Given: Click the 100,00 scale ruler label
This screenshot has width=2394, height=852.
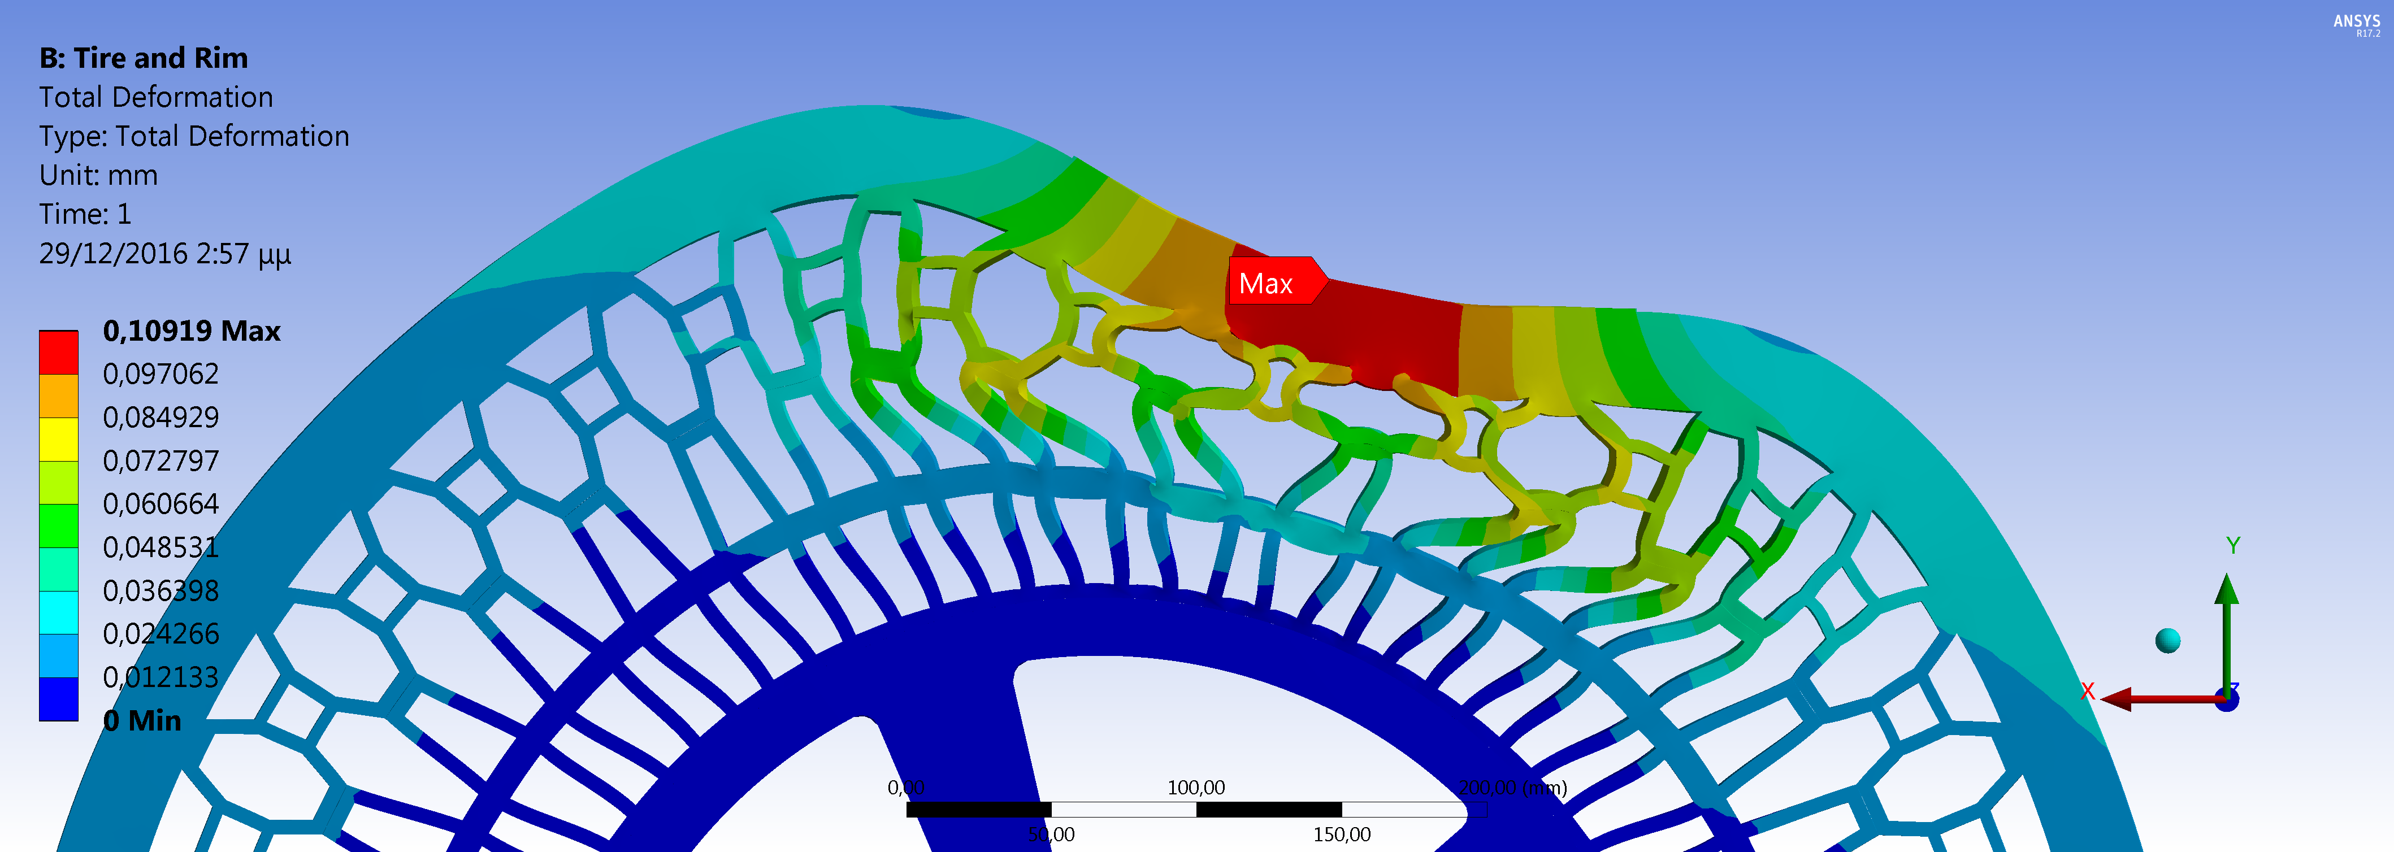Looking at the screenshot, I should (x=1195, y=788).
